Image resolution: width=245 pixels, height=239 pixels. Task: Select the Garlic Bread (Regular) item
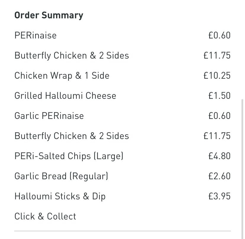pos(61,176)
